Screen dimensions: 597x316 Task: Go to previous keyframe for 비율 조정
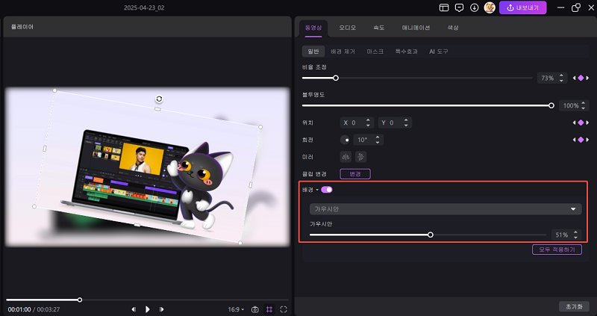point(575,78)
